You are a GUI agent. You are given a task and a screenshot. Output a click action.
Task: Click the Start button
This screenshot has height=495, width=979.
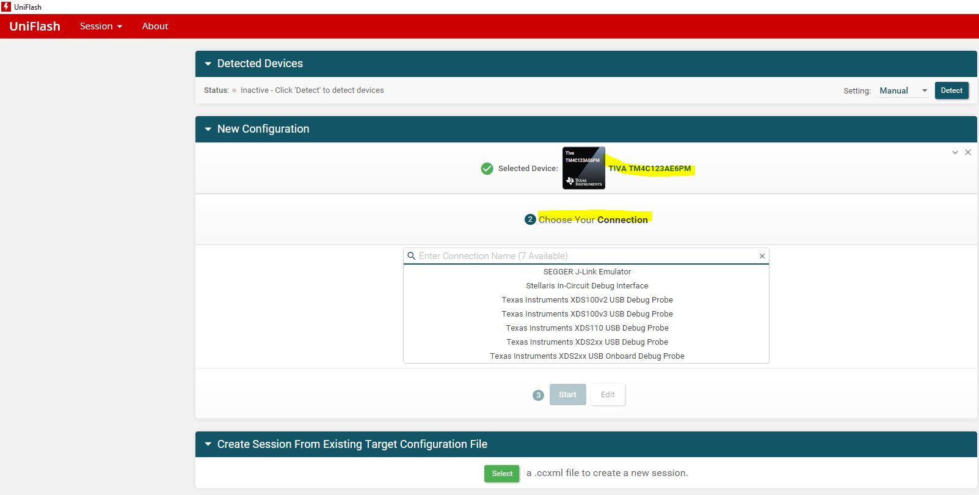click(x=567, y=395)
